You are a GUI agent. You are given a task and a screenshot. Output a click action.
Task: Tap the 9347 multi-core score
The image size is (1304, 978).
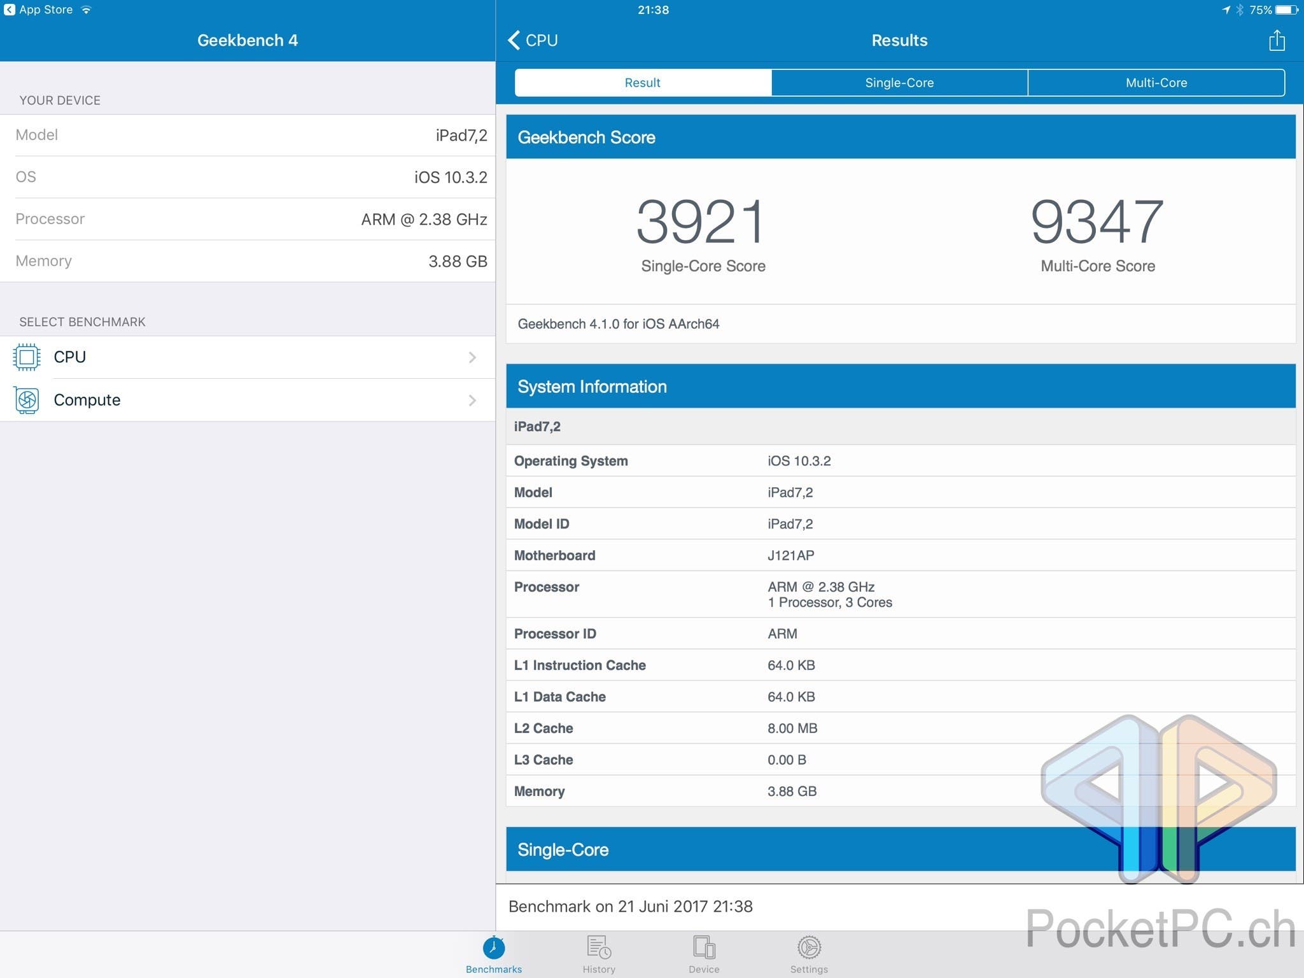[1097, 222]
